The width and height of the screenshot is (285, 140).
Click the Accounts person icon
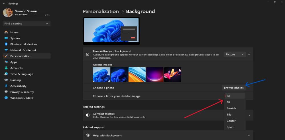[x=6, y=68]
